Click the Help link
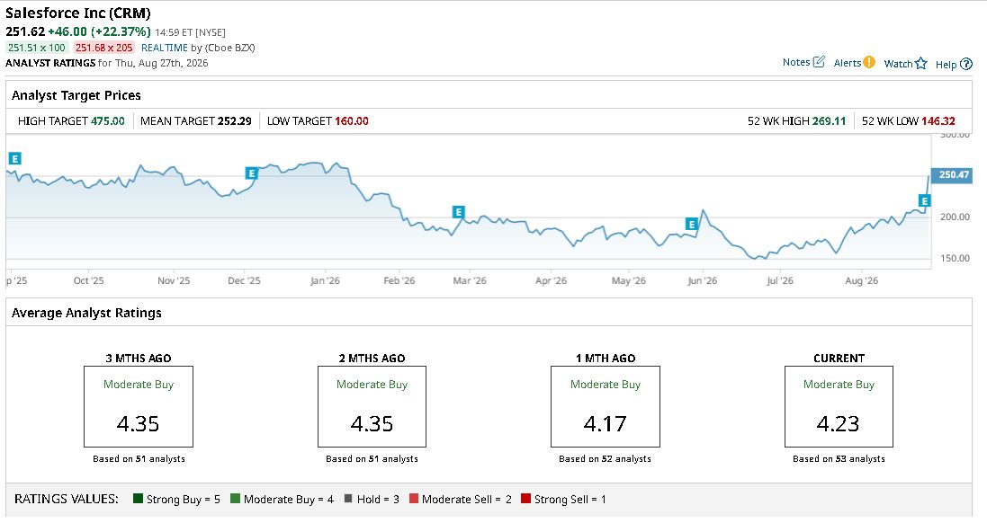 [x=947, y=64]
